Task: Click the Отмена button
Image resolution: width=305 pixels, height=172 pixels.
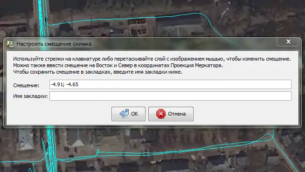Action: coord(171,114)
